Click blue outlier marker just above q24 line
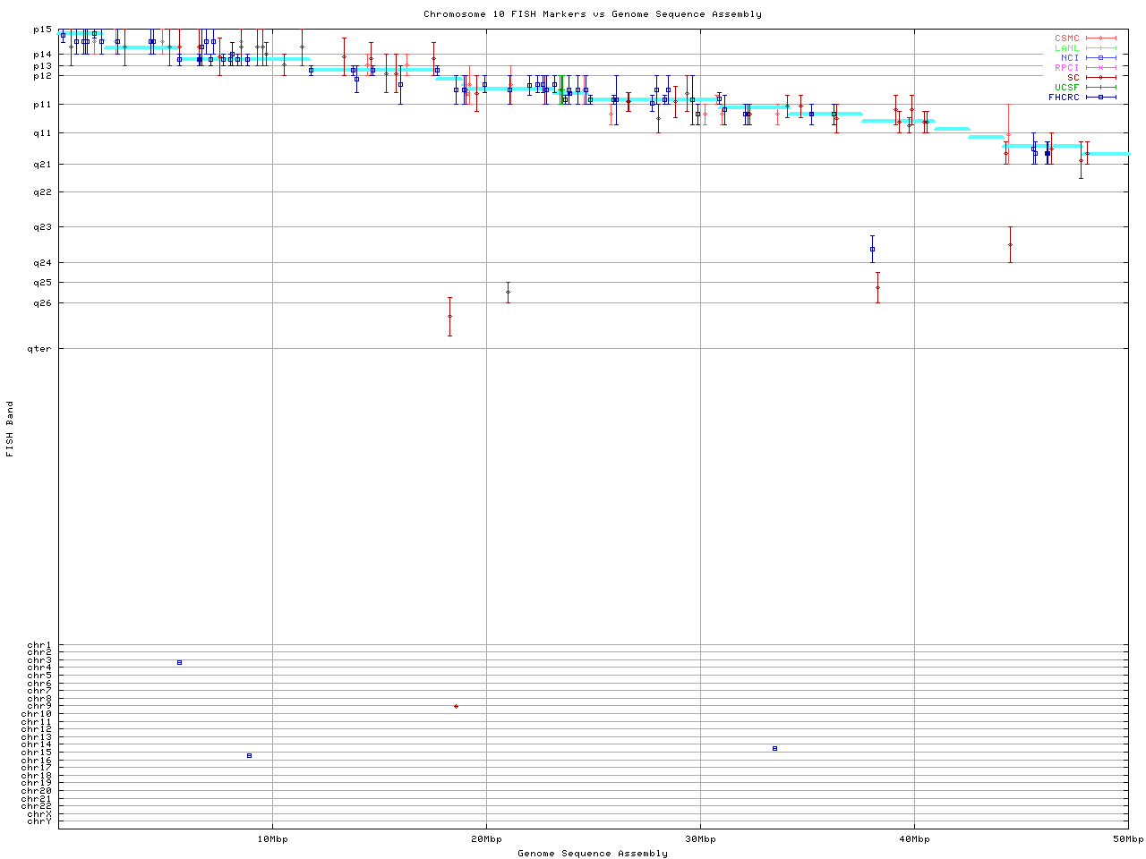This screenshot has height=859, width=1146. (872, 249)
